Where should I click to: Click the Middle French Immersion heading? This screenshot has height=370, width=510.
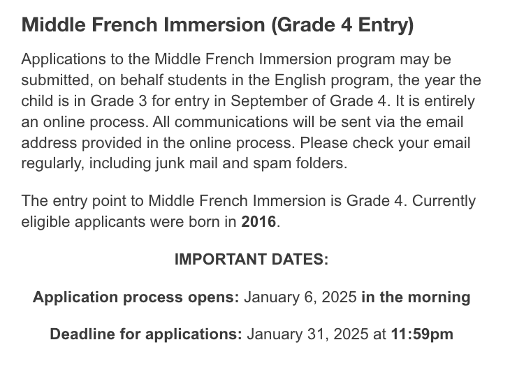(217, 25)
